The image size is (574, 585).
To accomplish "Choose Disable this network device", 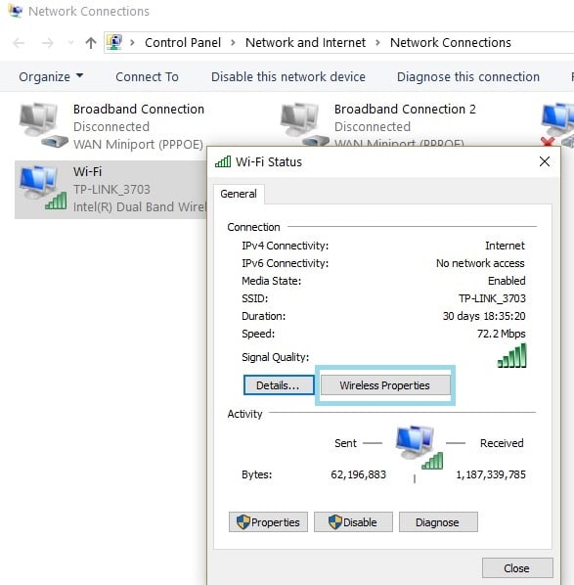I will coord(288,77).
